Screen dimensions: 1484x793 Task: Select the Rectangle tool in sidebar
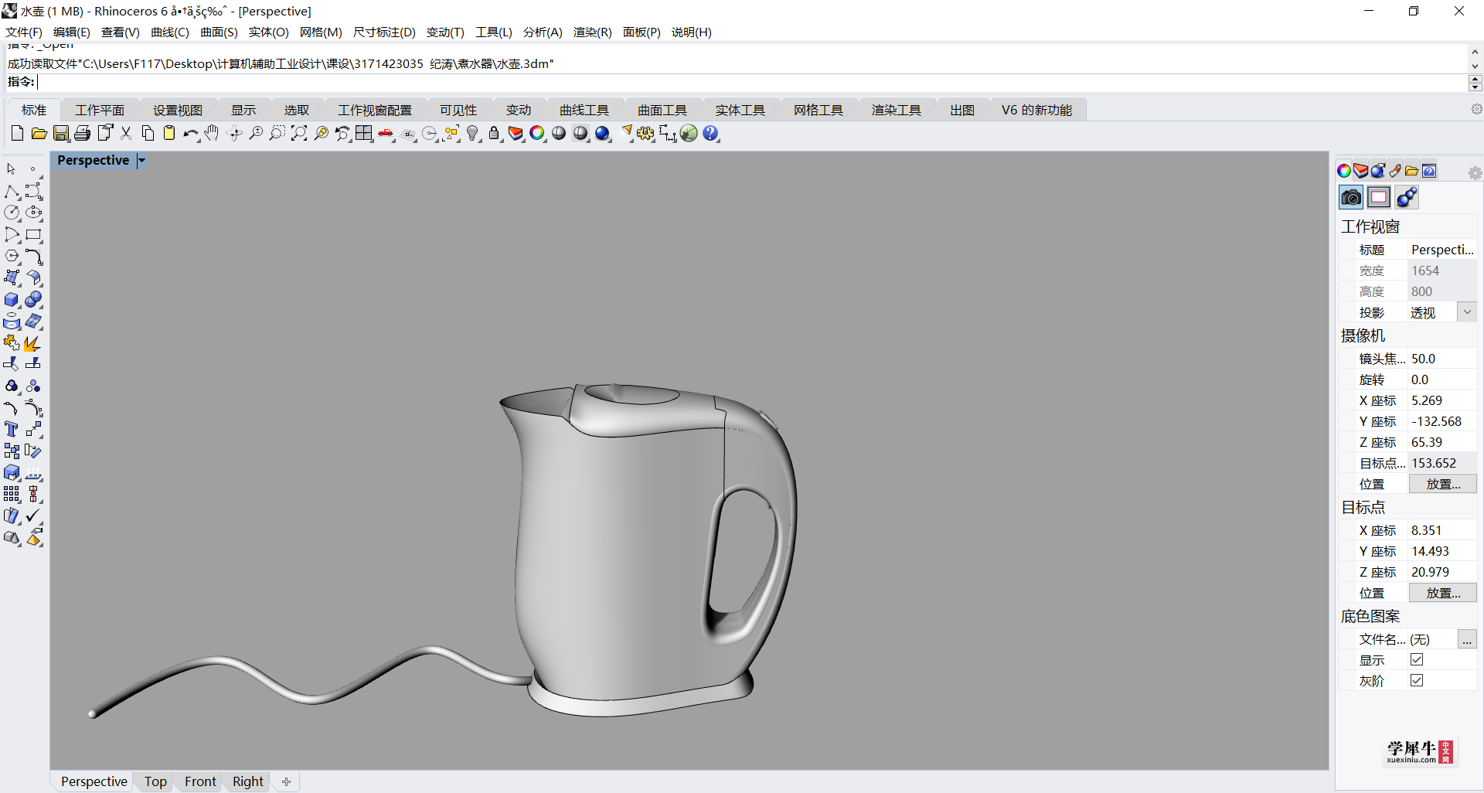pyautogui.click(x=33, y=234)
